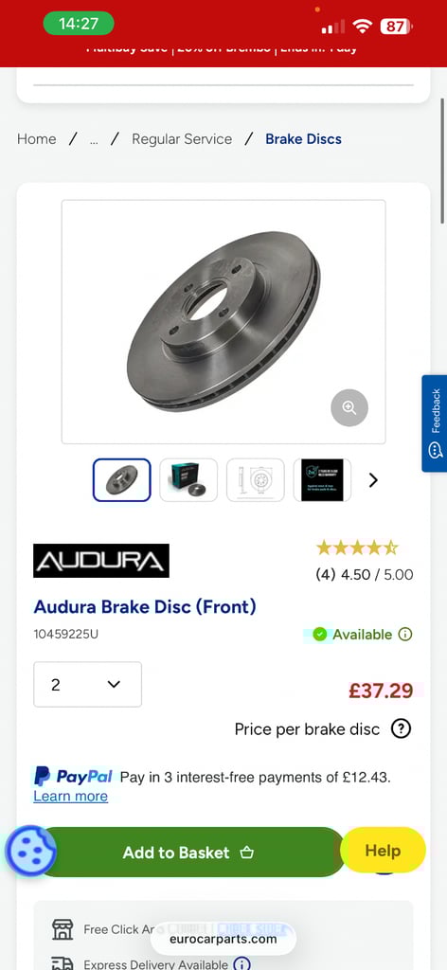Screen dimensions: 447x970
Task: Show next thumbnails with the right chevron
Action: click(373, 480)
